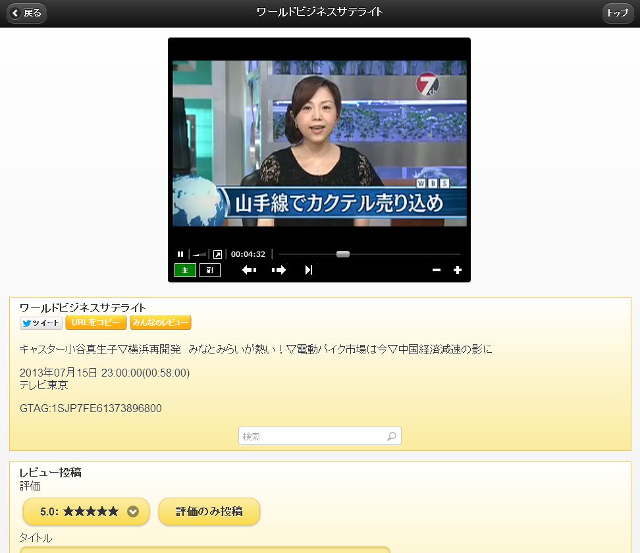Select the GTAG:1SJP7FE61373896800 text
640x553 pixels.
click(x=91, y=408)
